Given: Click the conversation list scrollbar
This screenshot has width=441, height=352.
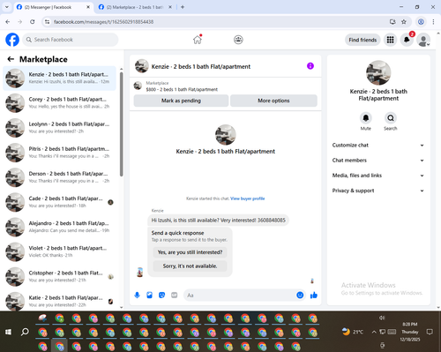Looking at the screenshot, I should [121, 124].
